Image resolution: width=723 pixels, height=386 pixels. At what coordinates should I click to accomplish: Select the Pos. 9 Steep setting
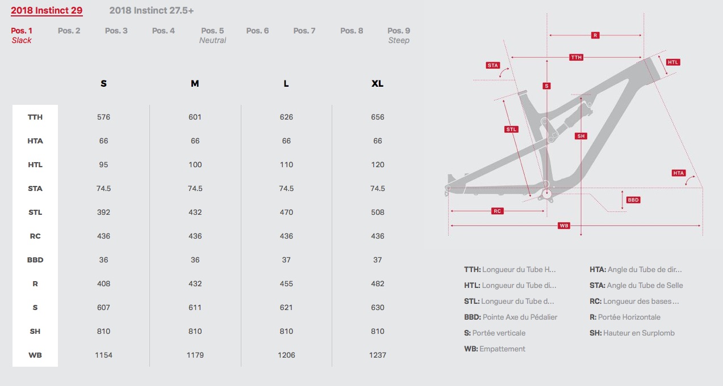click(x=399, y=35)
